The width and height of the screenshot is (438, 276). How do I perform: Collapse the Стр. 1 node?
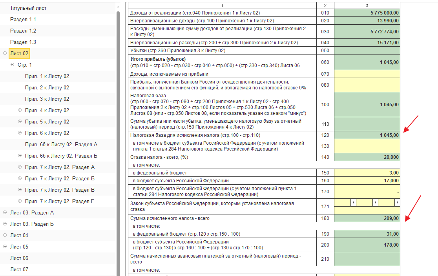click(12, 65)
